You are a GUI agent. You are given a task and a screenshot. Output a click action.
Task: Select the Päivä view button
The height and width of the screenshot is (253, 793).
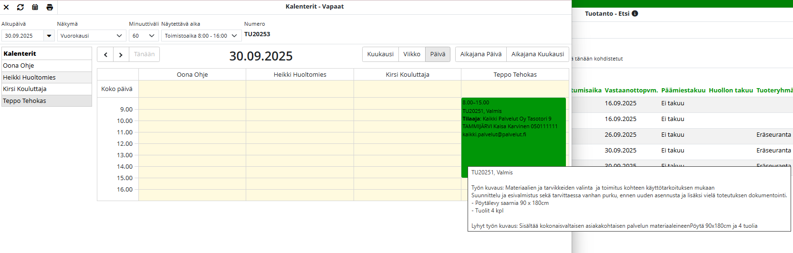[438, 54]
